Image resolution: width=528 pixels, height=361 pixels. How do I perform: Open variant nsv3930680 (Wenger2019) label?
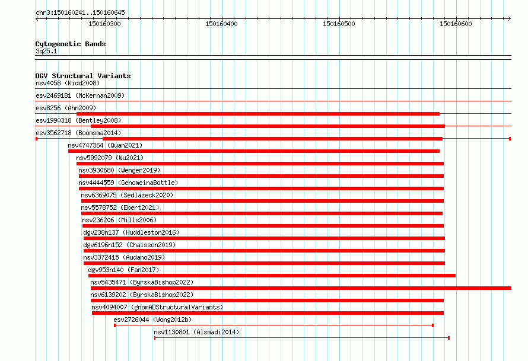click(119, 170)
